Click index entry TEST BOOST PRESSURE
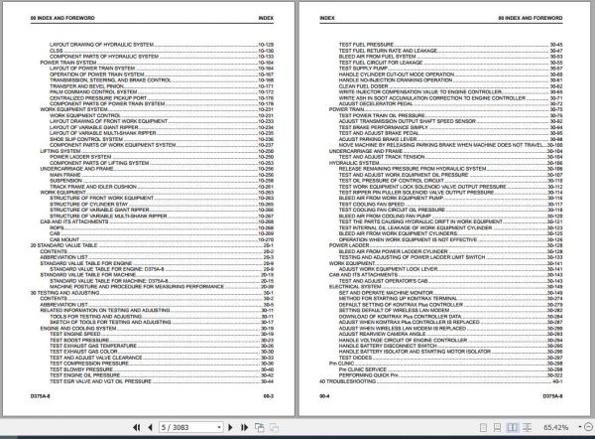 pos(79,340)
